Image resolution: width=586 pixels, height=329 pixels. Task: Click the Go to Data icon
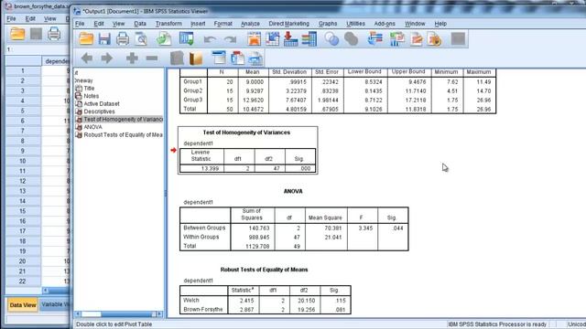pyautogui.click(x=255, y=38)
